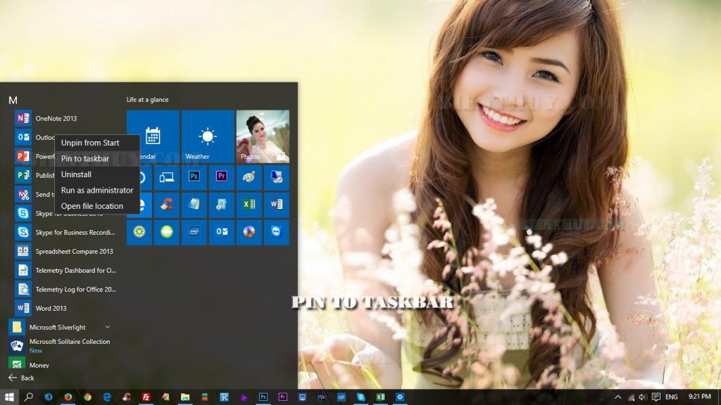The width and height of the screenshot is (721, 405).
Task: Open the Intel tile in Start menu
Action: (x=194, y=232)
